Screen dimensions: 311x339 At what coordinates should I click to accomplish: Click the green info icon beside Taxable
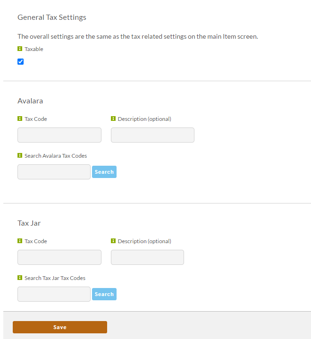[20, 49]
